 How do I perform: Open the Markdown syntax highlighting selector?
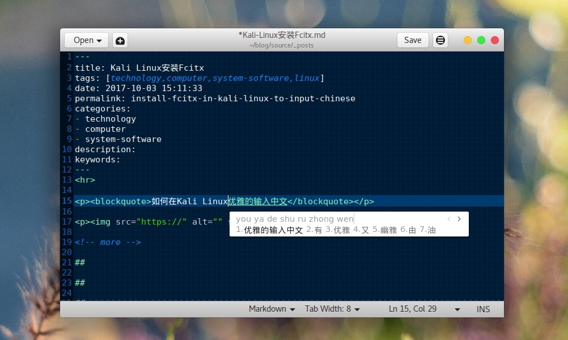[x=271, y=309]
